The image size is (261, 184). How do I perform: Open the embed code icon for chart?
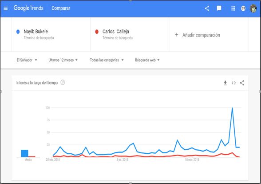pos(233,83)
